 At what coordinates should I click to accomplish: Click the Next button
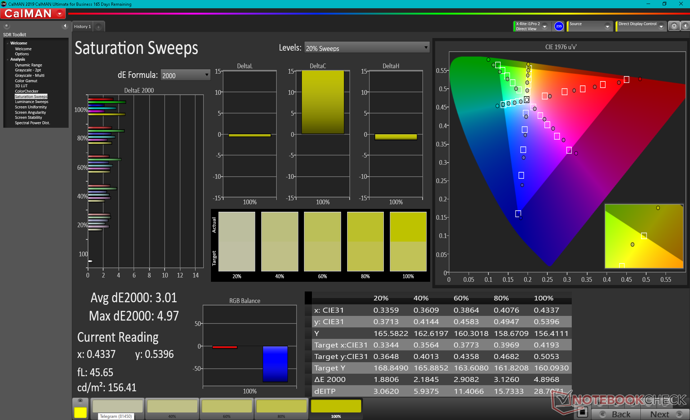tap(664, 414)
